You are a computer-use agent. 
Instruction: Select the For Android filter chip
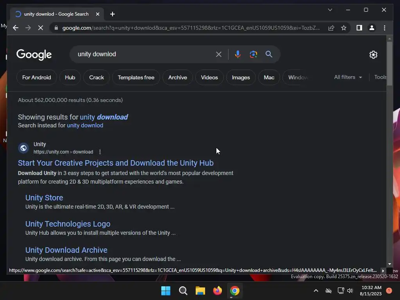[x=36, y=77]
